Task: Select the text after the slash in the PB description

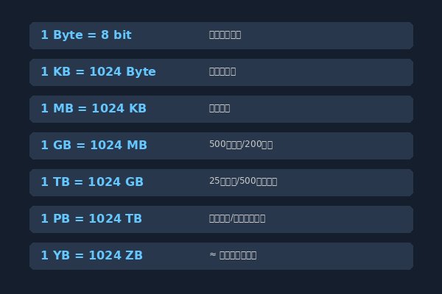Action: [249, 218]
